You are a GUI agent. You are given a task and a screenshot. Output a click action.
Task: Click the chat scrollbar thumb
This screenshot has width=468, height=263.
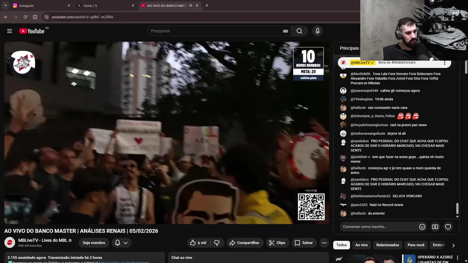pos(457,209)
